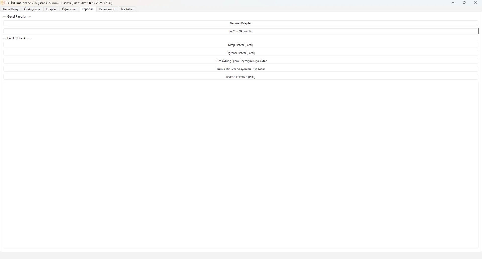The width and height of the screenshot is (482, 259).
Task: Switch to the Genel Bakış tab
Action: click(x=11, y=9)
